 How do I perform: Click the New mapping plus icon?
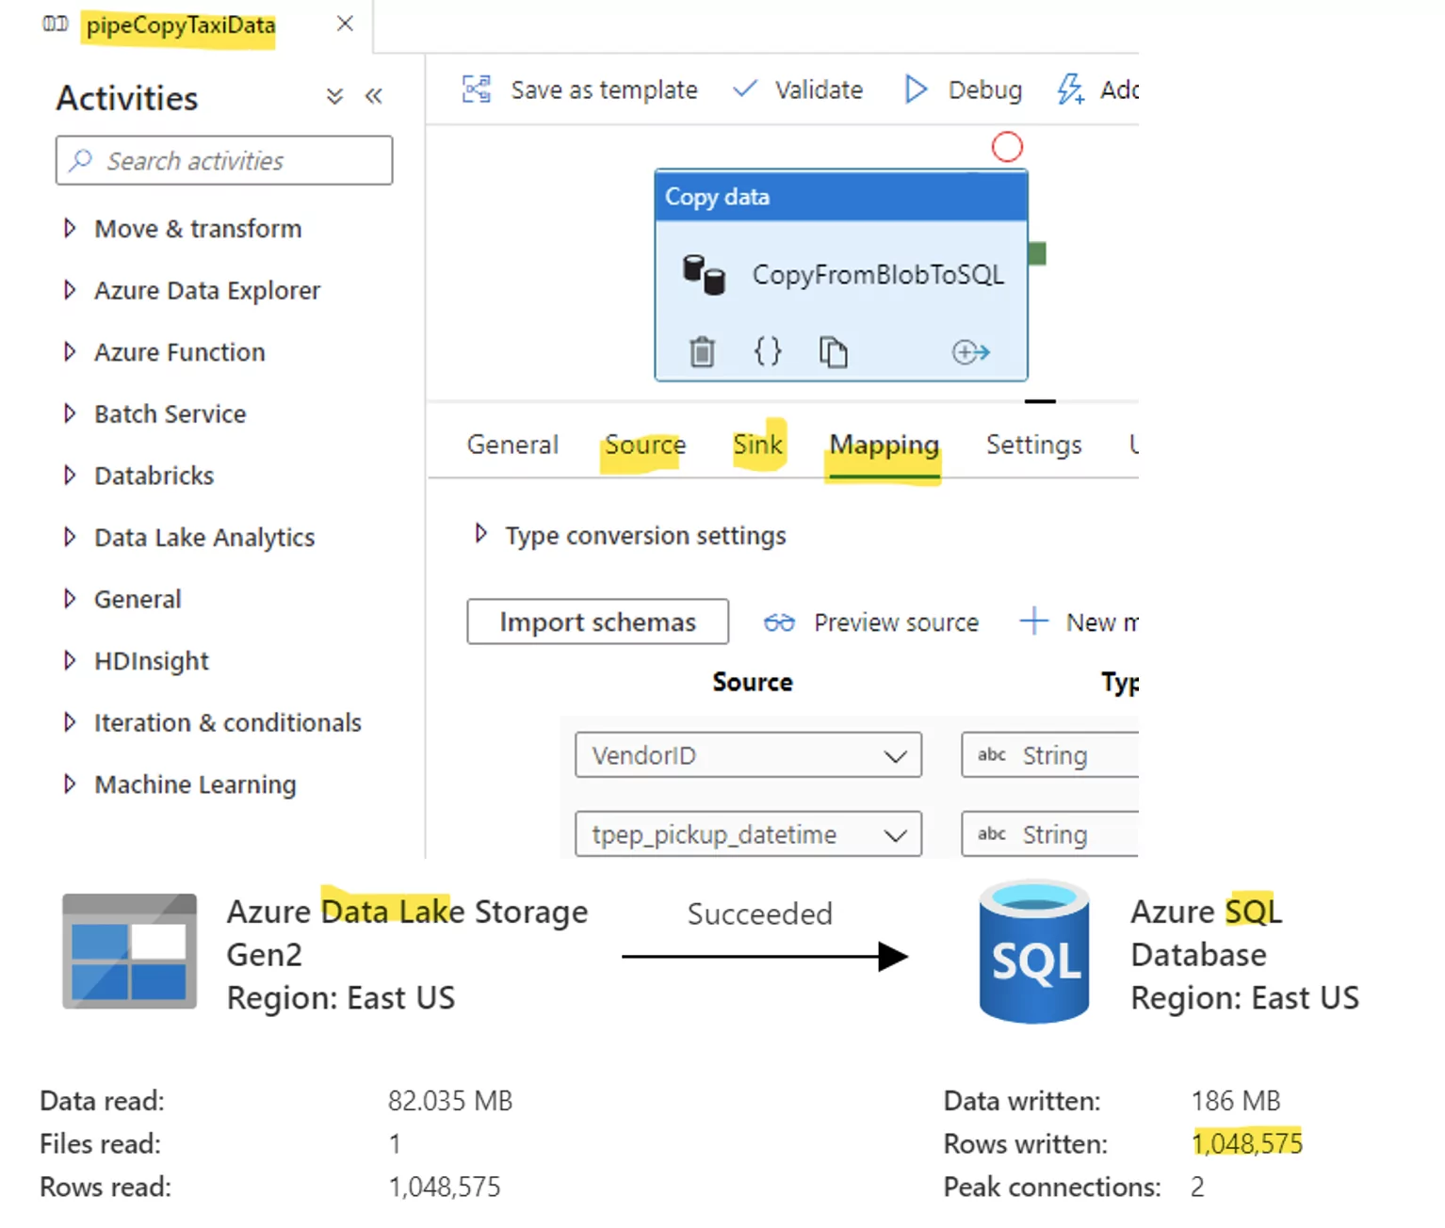point(1033,621)
